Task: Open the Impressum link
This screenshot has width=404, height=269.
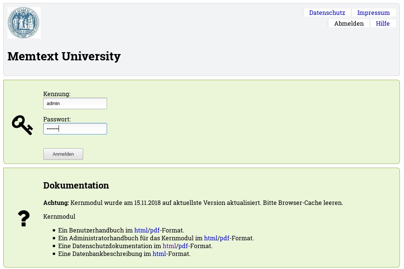Action: point(373,13)
